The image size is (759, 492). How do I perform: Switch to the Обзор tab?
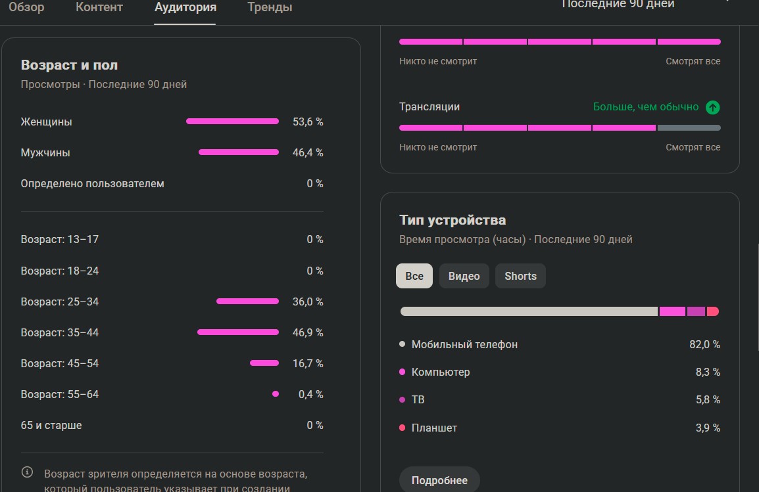26,8
